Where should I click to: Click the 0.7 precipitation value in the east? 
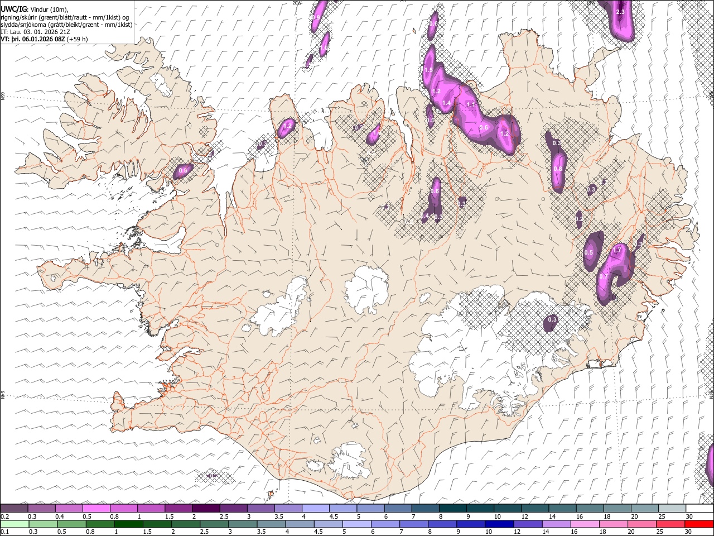[x=603, y=276]
